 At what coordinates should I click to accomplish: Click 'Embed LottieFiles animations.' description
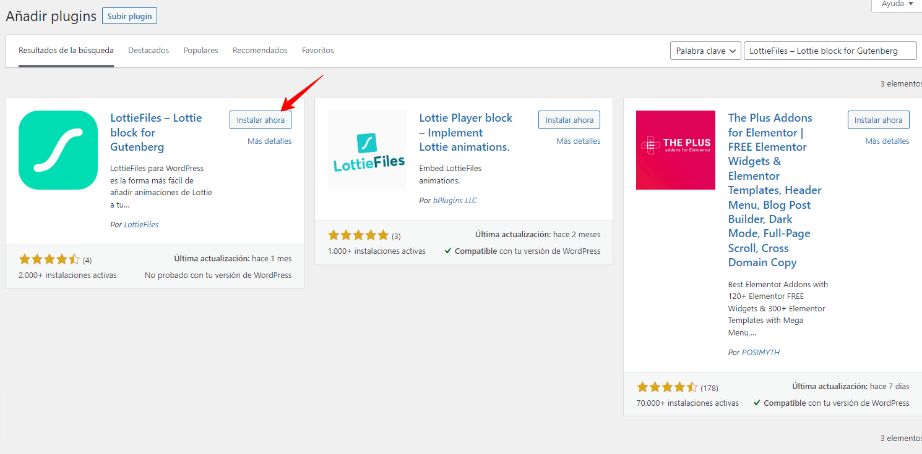click(x=450, y=175)
